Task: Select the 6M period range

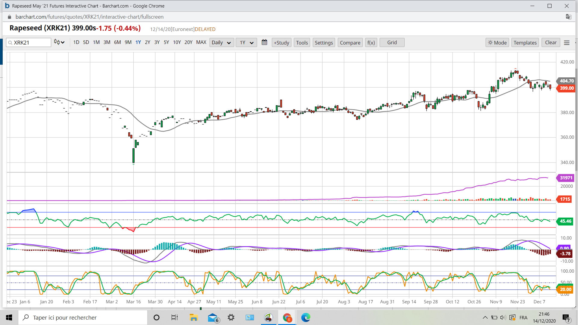Action: point(117,42)
